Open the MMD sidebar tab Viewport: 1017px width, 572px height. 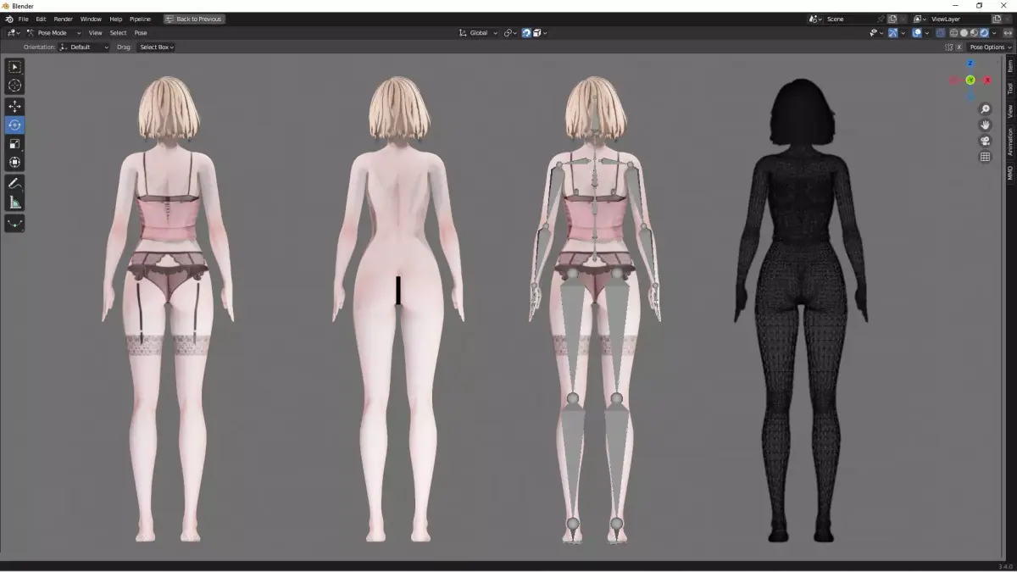(1010, 173)
